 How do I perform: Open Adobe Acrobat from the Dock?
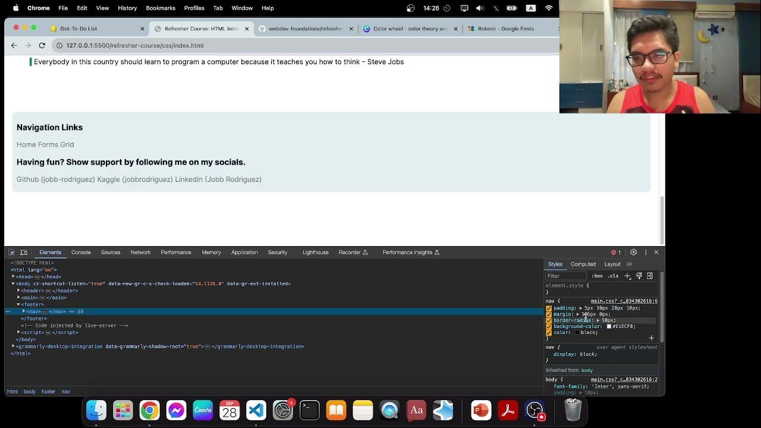(x=508, y=410)
